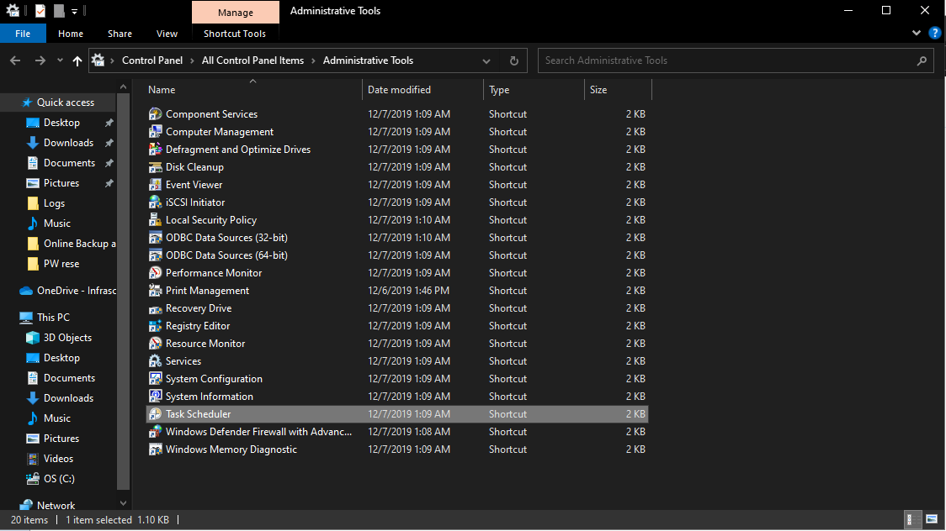946x531 pixels.
Task: Expand the chevron after All Control Panel Items
Action: click(314, 60)
